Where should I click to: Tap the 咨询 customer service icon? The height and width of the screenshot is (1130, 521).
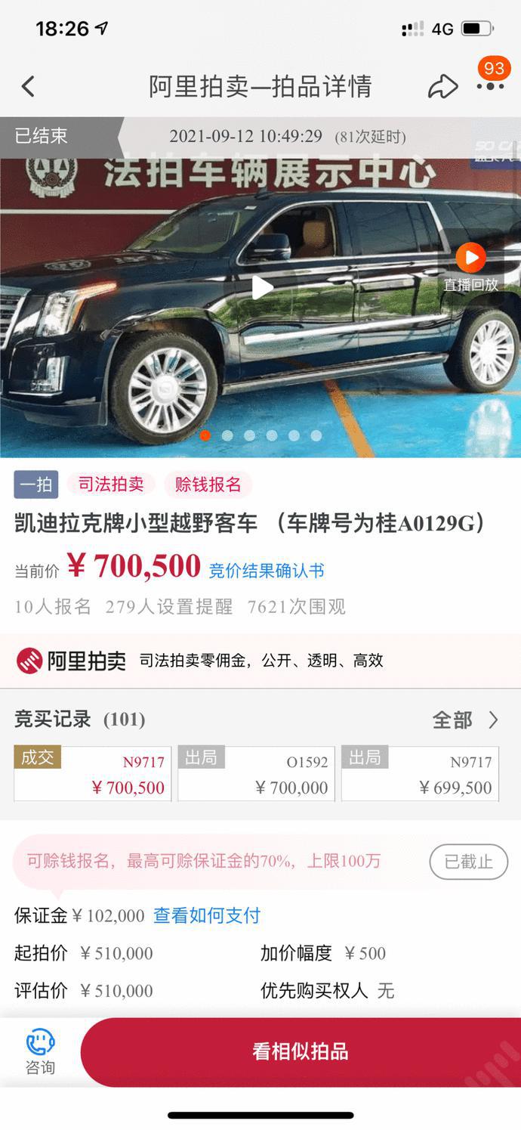pyautogui.click(x=40, y=1051)
